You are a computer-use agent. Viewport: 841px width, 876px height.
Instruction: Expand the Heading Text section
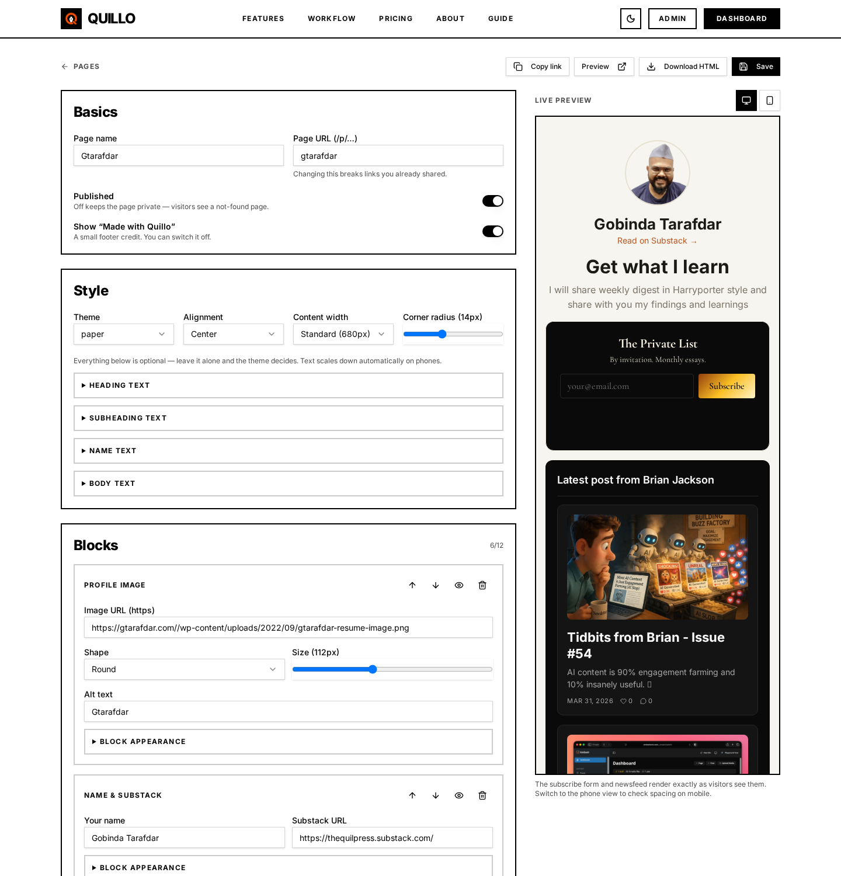pyautogui.click(x=289, y=385)
